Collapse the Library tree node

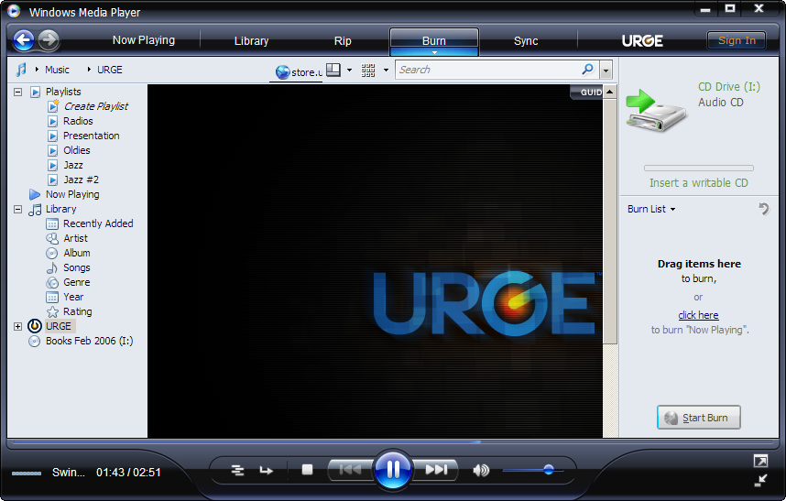18,209
